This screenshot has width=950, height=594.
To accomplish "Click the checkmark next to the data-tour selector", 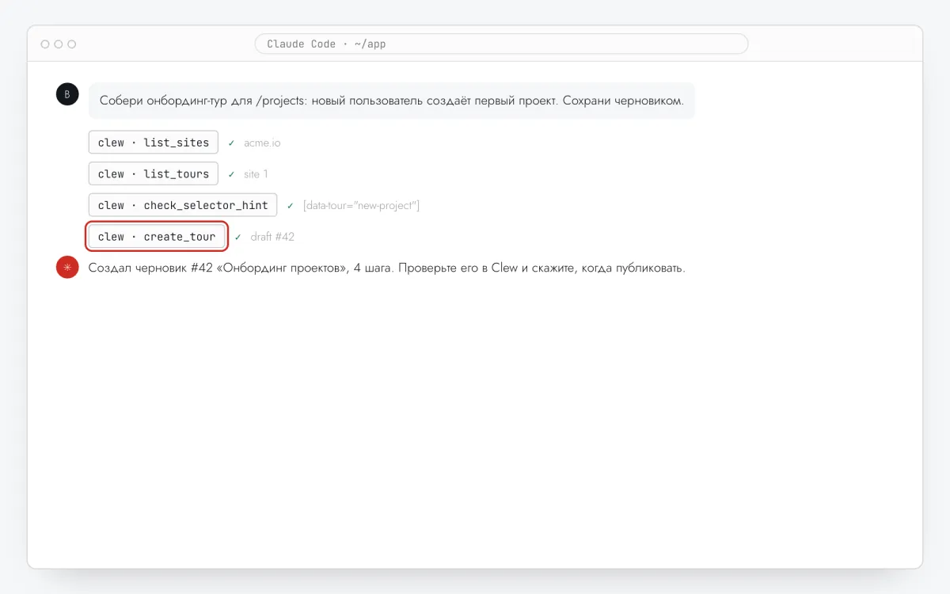I will pos(291,206).
